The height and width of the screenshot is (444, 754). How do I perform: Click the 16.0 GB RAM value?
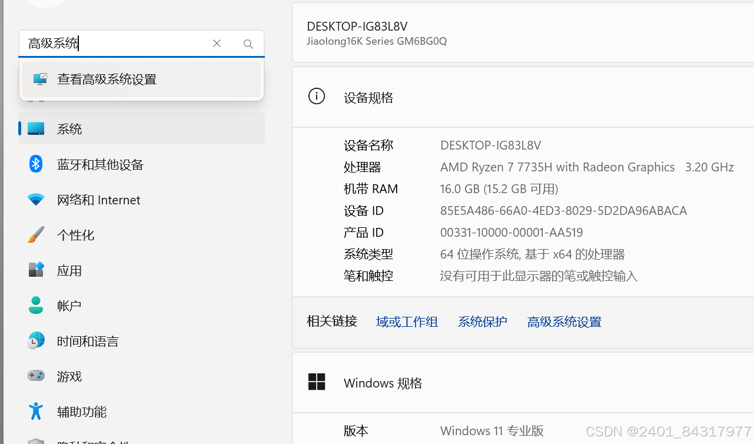(x=499, y=189)
